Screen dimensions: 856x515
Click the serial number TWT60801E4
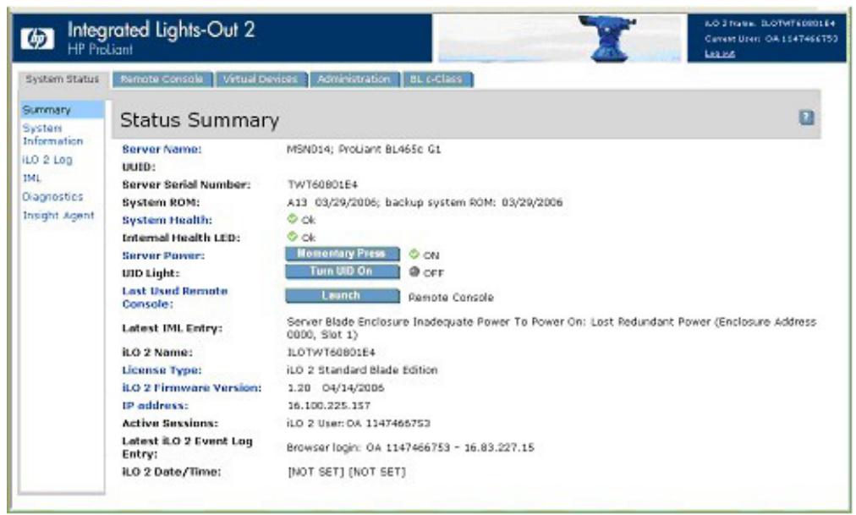(x=322, y=185)
